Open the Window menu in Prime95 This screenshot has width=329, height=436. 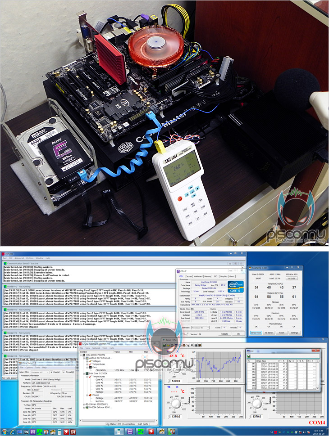[x=40, y=258]
